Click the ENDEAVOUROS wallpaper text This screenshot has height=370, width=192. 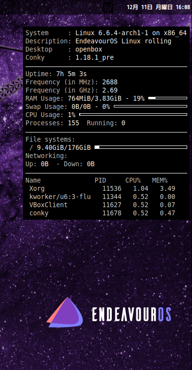[x=132, y=314]
